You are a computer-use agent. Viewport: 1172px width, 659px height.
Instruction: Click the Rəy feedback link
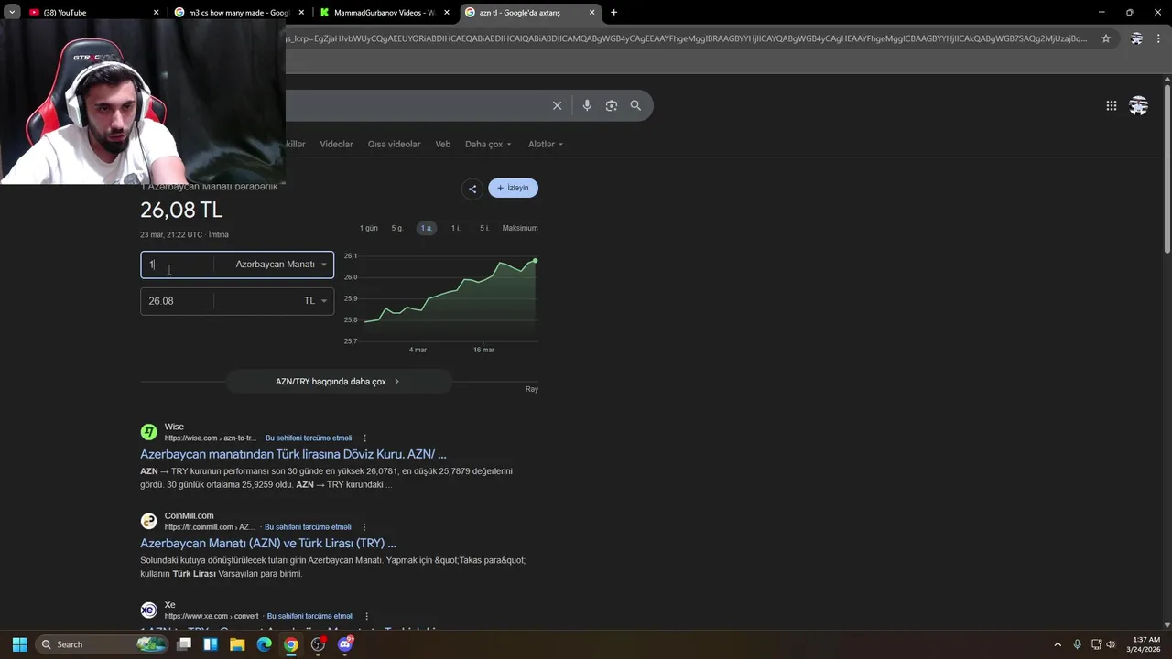click(x=532, y=389)
